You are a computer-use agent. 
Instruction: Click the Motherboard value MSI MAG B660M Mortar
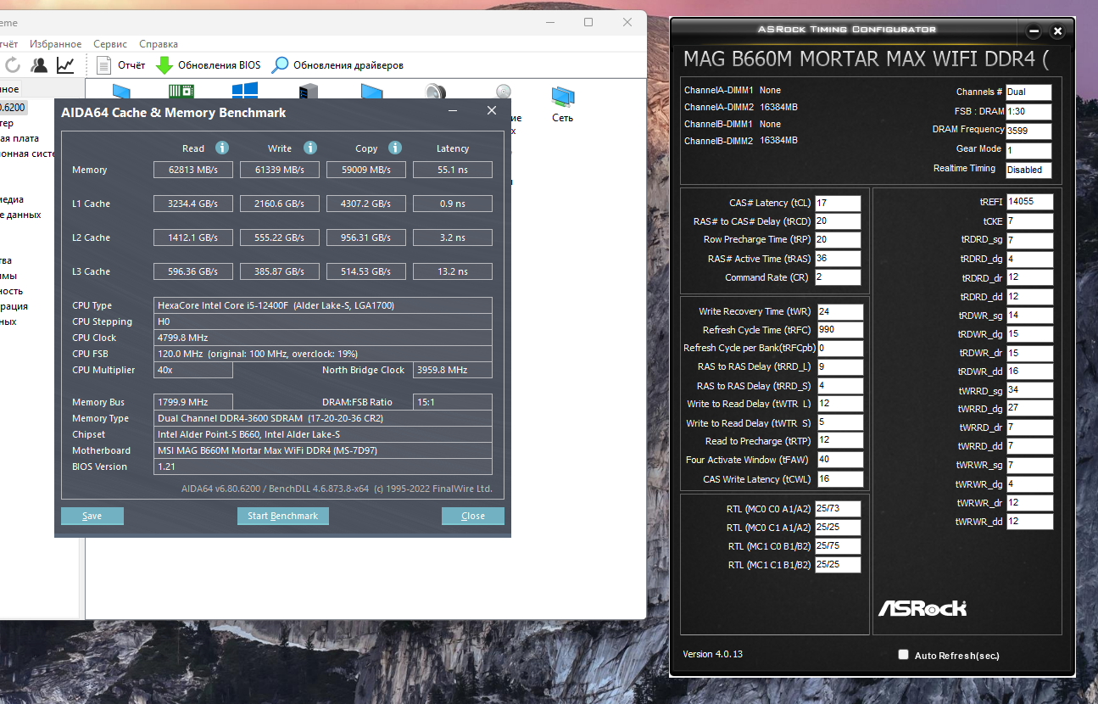(323, 450)
